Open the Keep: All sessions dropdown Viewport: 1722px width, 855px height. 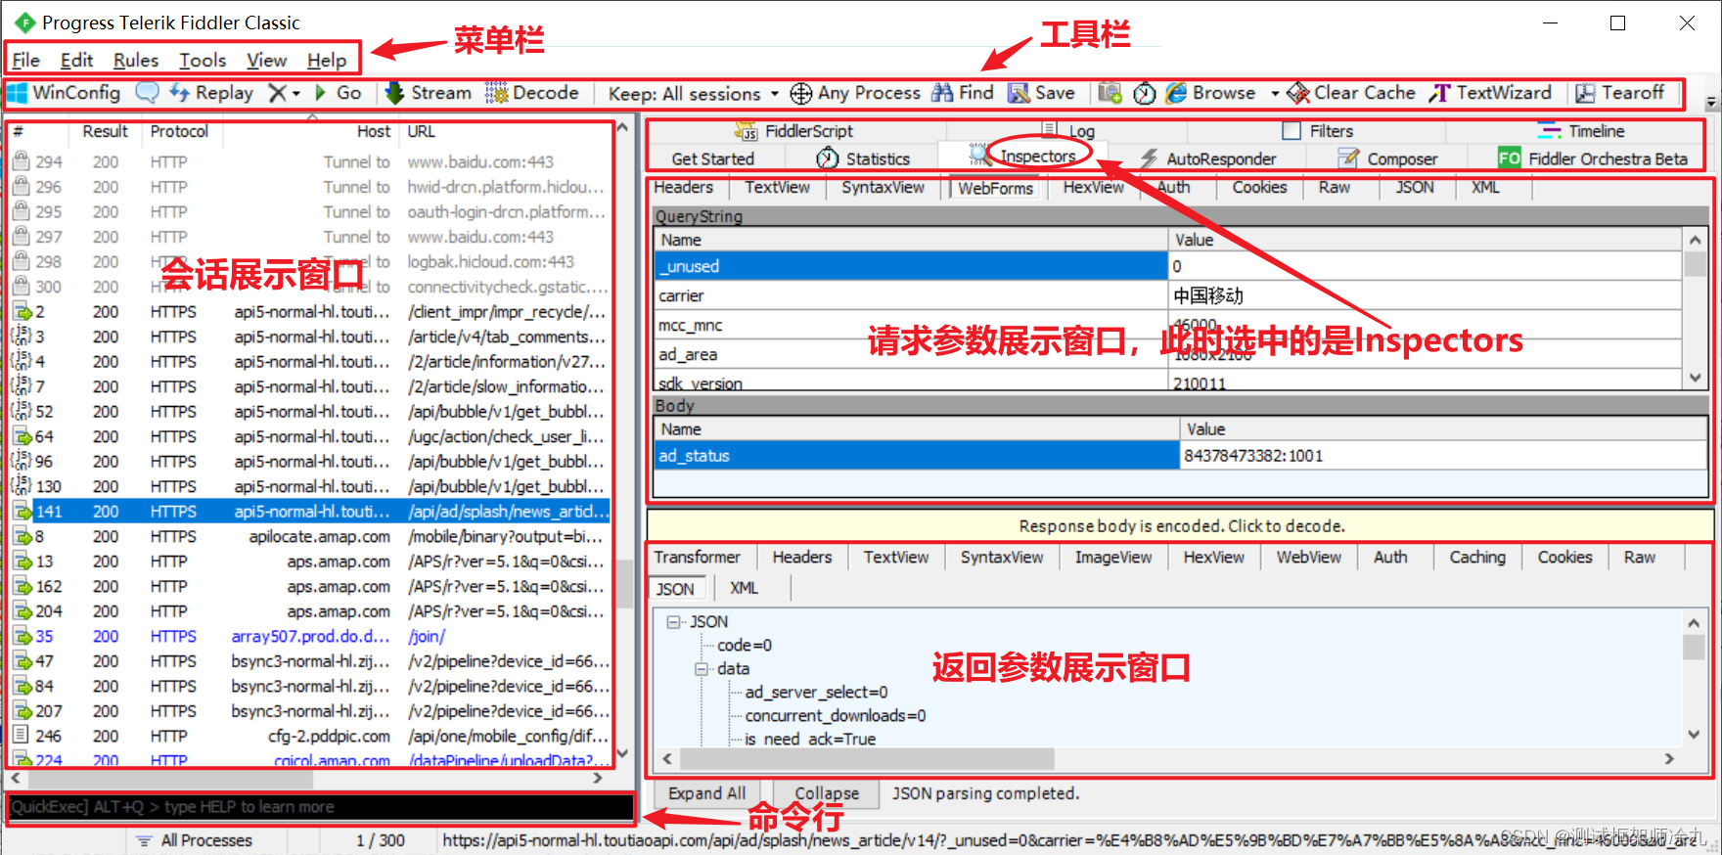693,94
